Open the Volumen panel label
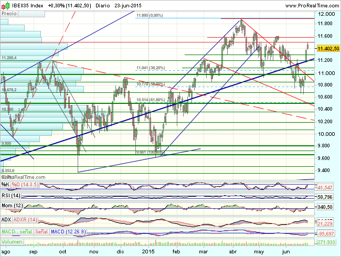This screenshot has width=341, height=257. point(13,242)
